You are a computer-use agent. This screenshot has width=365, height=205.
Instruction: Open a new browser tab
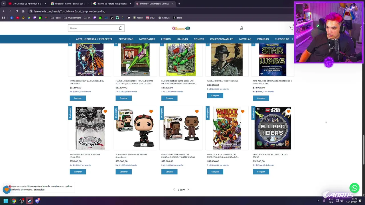pyautogui.click(x=179, y=4)
